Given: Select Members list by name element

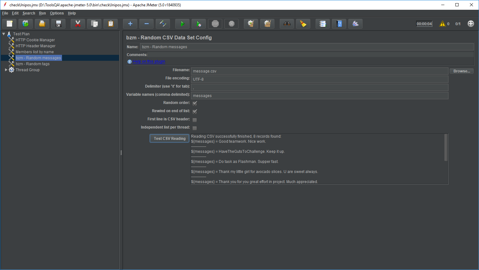Looking at the screenshot, I should (x=35, y=52).
